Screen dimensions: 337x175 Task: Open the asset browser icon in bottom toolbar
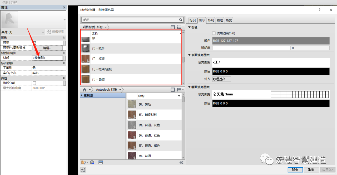tap(101, 162)
